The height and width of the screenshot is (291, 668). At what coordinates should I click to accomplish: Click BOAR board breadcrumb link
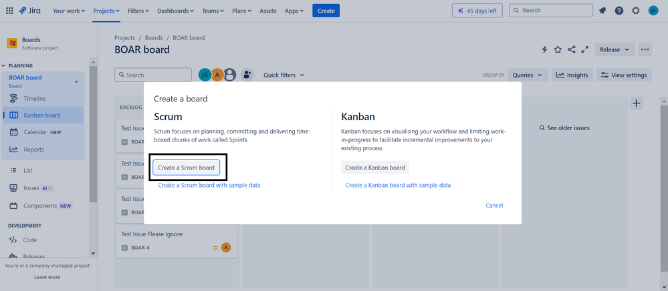(x=189, y=38)
